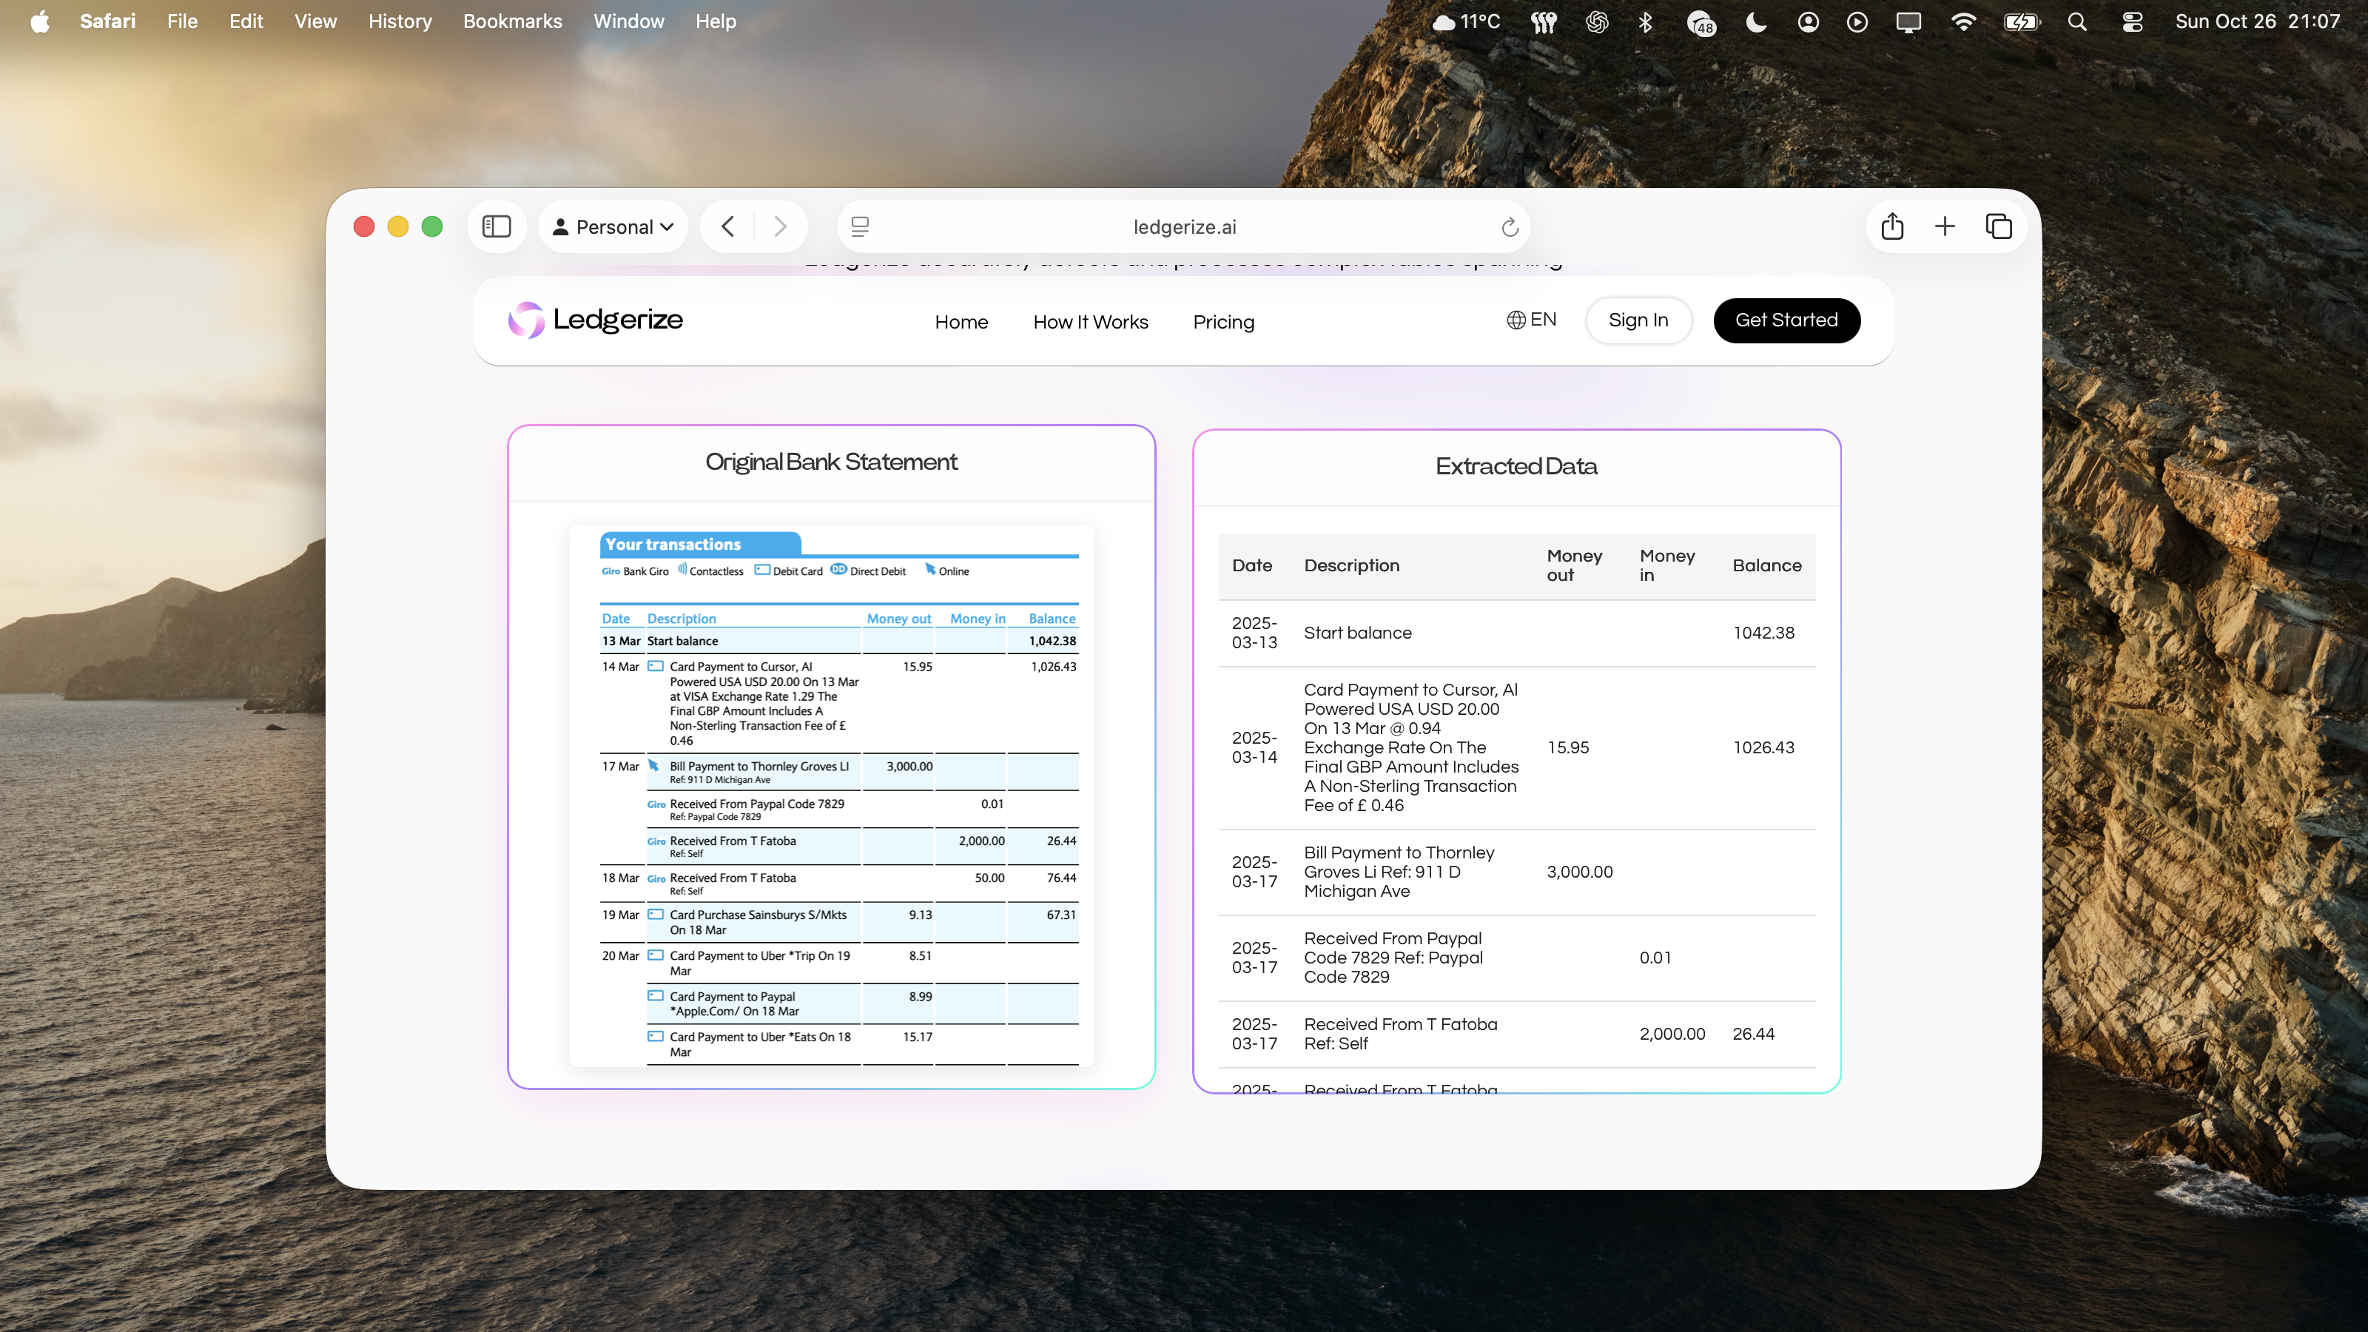The height and width of the screenshot is (1332, 2368).
Task: Open macOS Control Center icon
Action: (2132, 21)
